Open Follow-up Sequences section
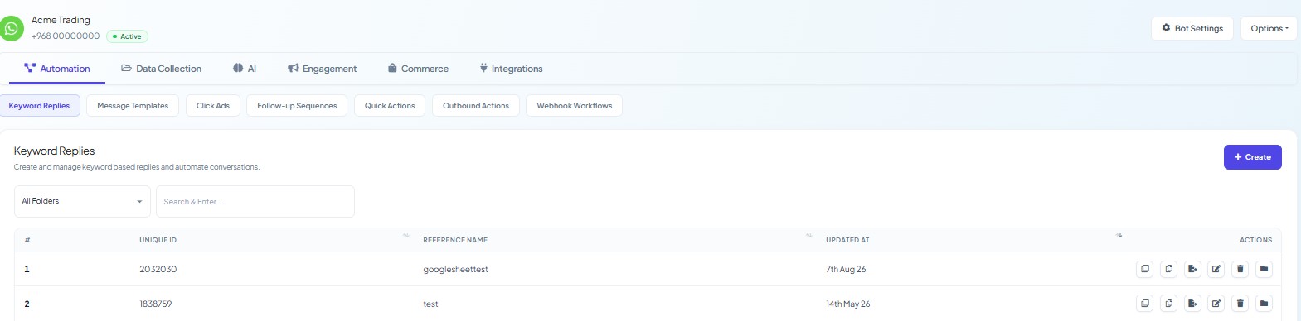 click(297, 106)
